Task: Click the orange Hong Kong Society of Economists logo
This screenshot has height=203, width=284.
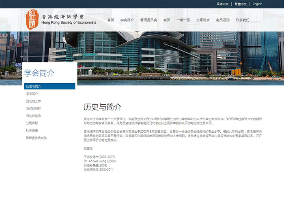Action: [33, 18]
